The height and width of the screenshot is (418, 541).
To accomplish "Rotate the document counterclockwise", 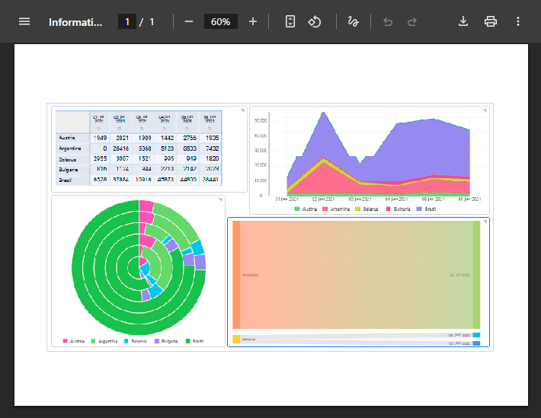I will (315, 21).
